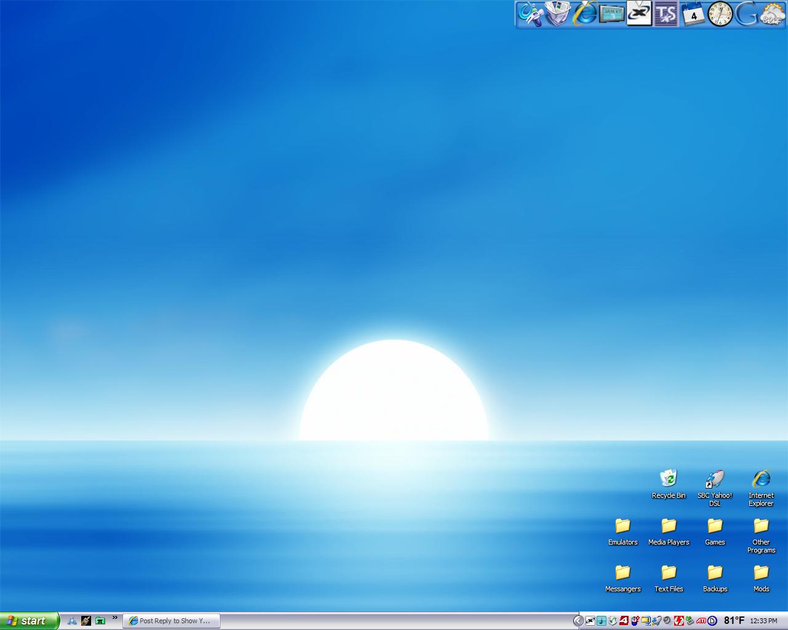Viewport: 788px width, 630px height.
Task: Switch to 'Post Reply to Show Y...' taskbar window
Action: coord(172,621)
